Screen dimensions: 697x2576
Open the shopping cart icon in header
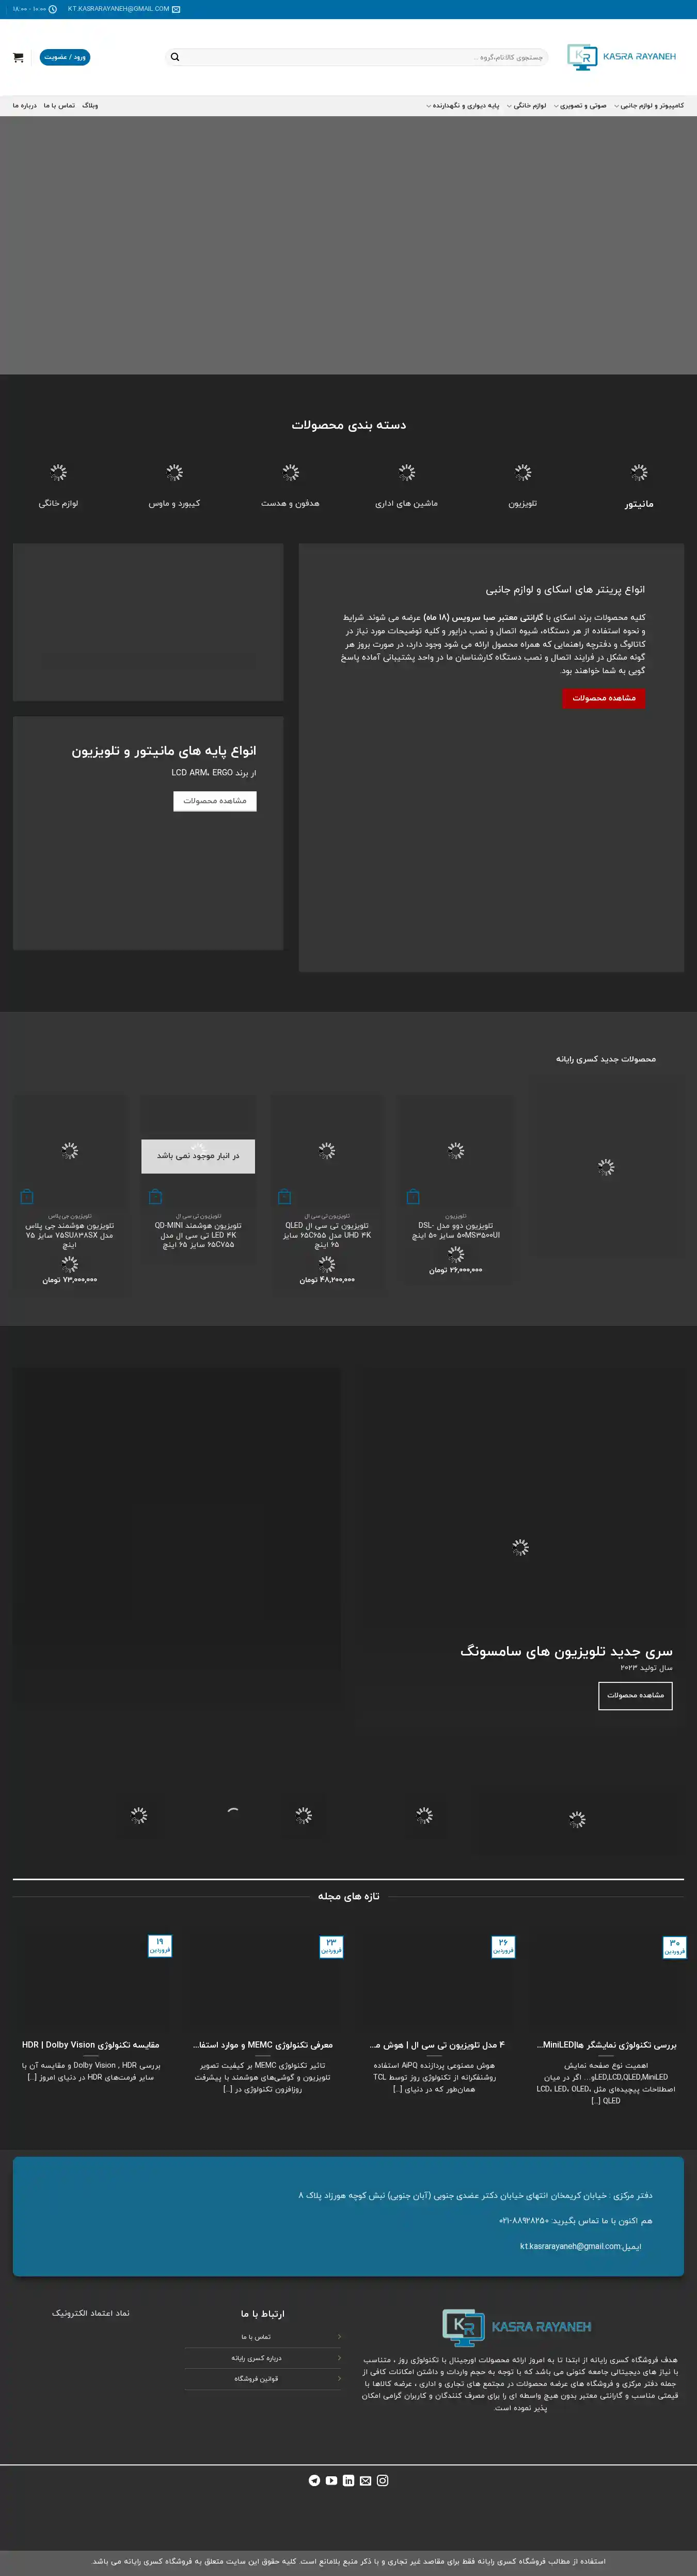coord(18,57)
